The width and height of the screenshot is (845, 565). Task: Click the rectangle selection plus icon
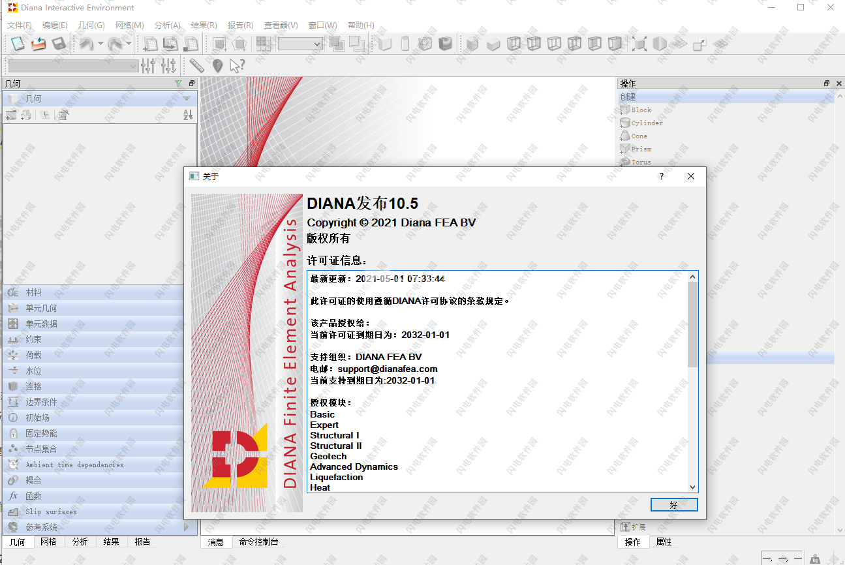tap(220, 44)
